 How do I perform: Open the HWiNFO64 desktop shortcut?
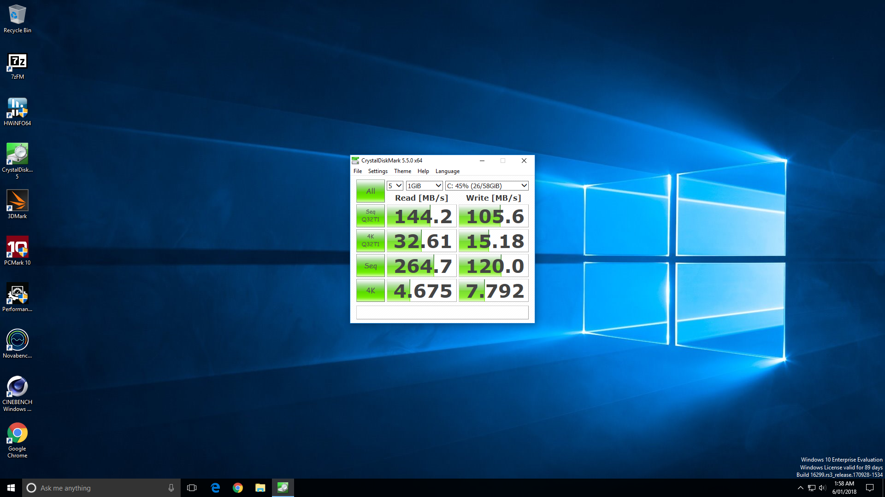pyautogui.click(x=18, y=112)
